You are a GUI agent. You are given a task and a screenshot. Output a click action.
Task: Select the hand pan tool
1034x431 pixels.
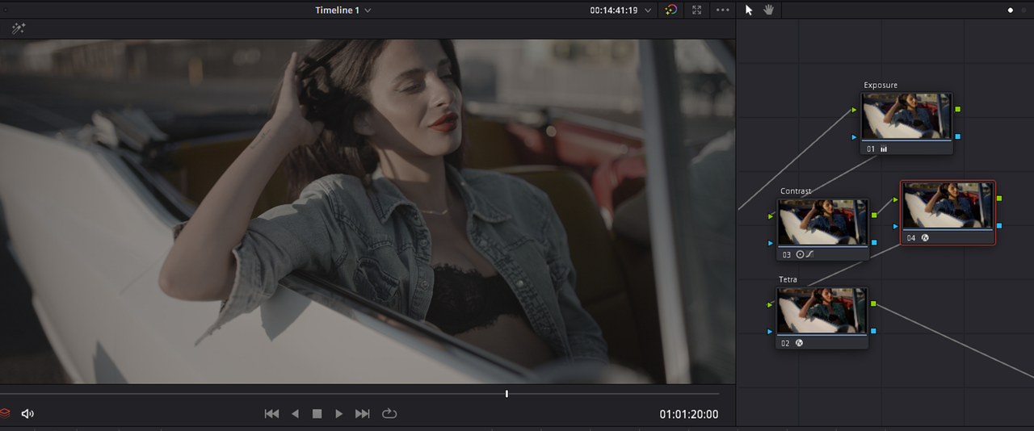(769, 10)
